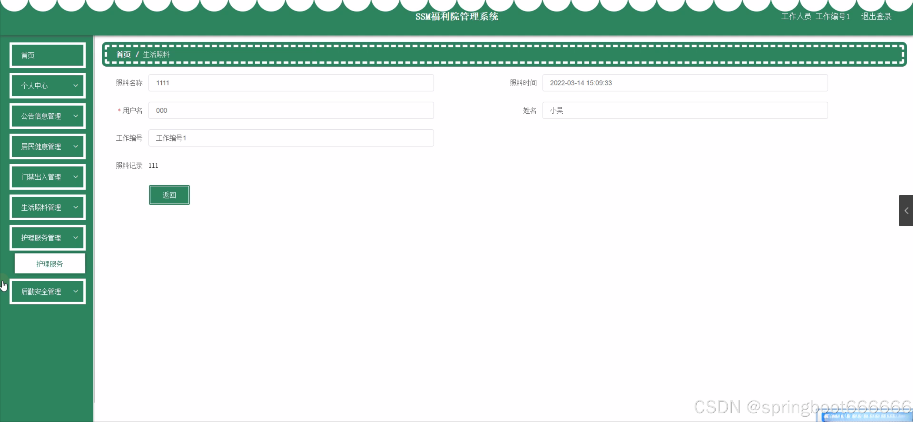The width and height of the screenshot is (913, 422).
Task: Click the 返回 button
Action: 169,195
